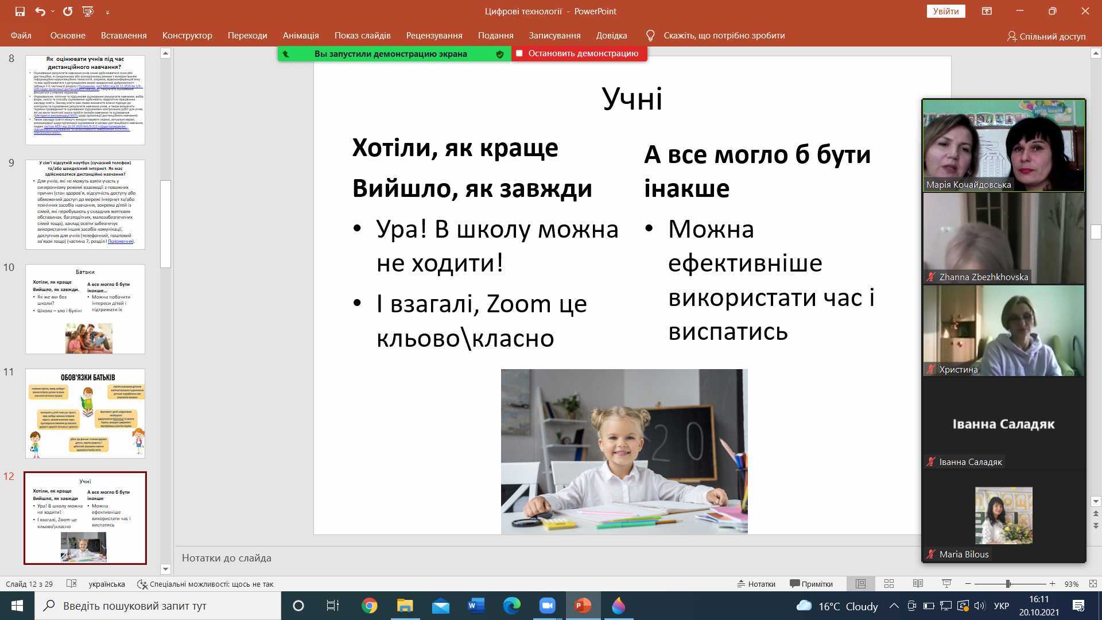Toggle the Нотатки notes pane button

(756, 584)
